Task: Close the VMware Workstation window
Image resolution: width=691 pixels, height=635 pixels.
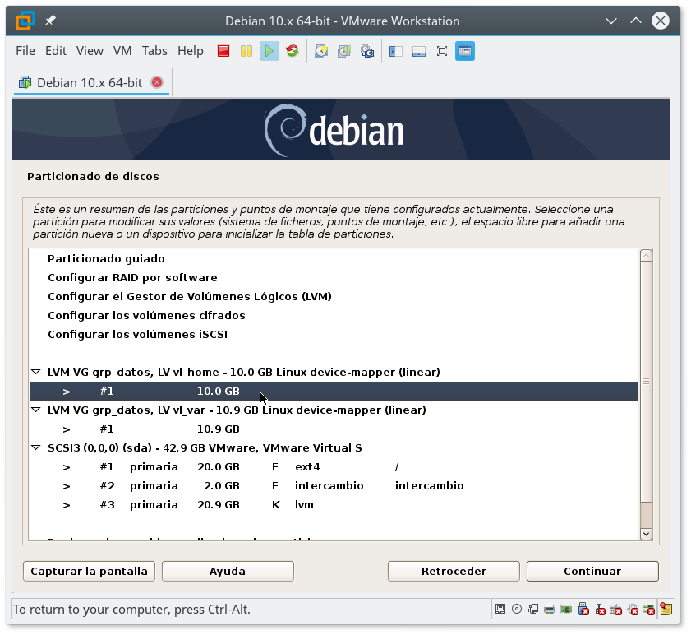Action: point(660,21)
